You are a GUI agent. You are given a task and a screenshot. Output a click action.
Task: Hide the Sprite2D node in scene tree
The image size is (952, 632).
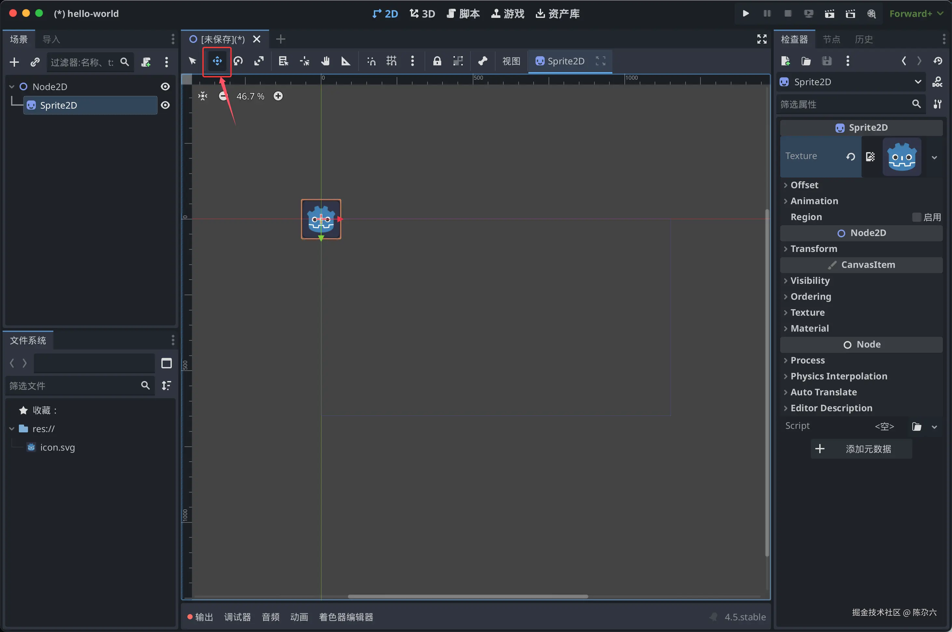point(165,105)
